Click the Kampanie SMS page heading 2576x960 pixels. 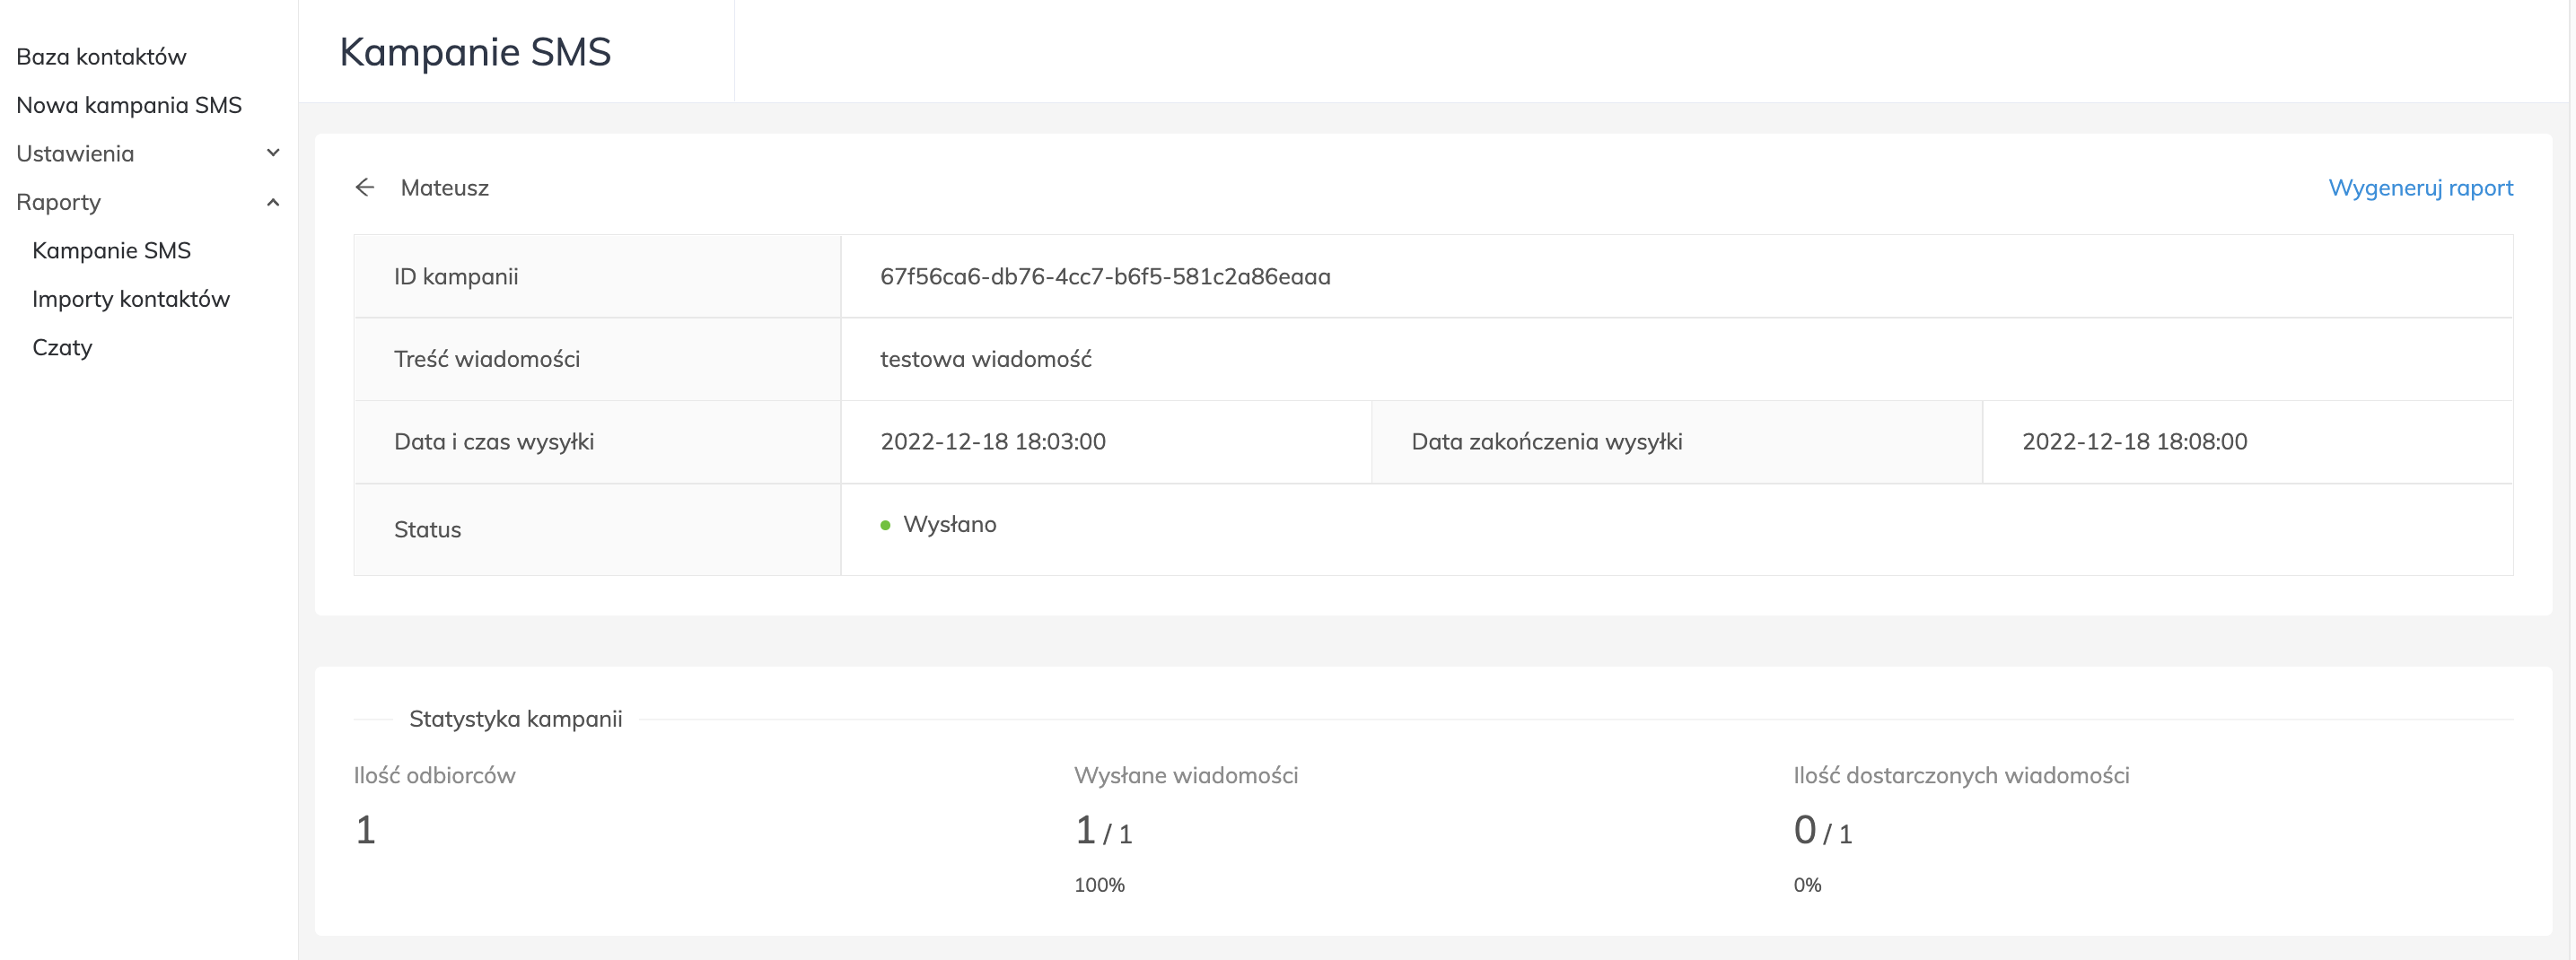coord(475,52)
